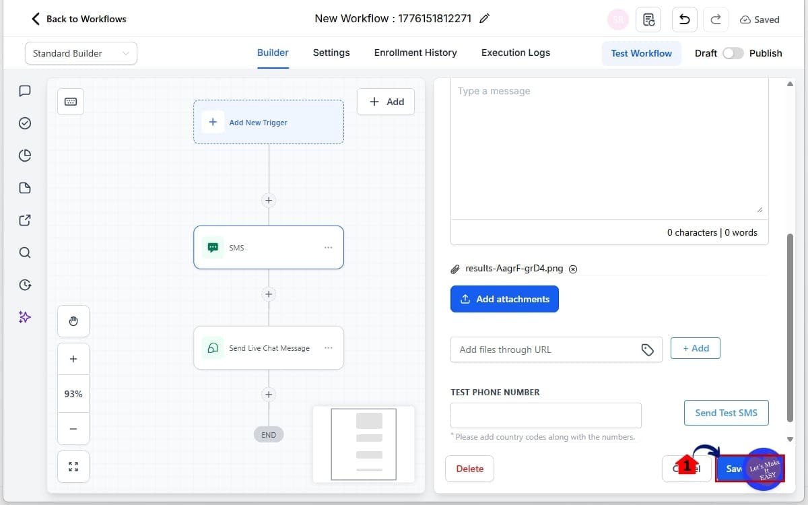Select the hand pan tool

73,321
